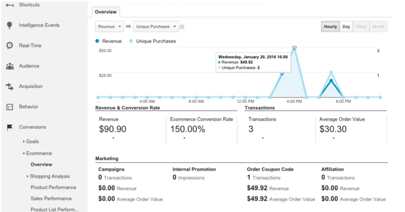Open the Shortcuts section
The image size is (405, 212).
click(x=29, y=5)
